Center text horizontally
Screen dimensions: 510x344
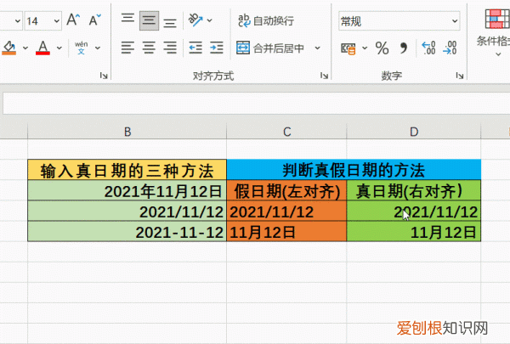coord(149,48)
